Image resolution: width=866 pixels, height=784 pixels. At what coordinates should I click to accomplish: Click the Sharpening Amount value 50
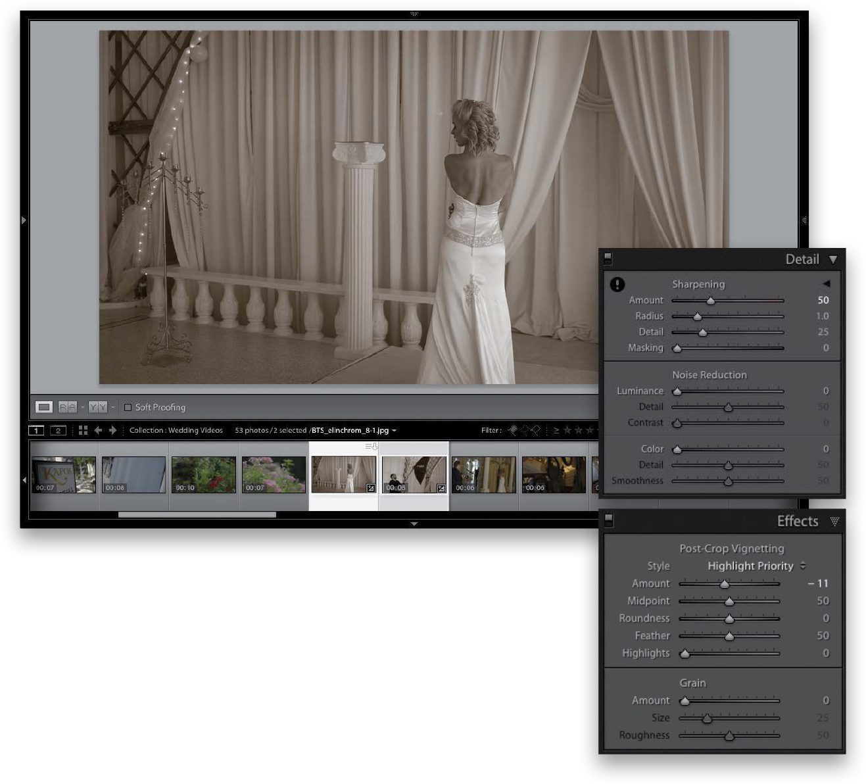coord(823,300)
